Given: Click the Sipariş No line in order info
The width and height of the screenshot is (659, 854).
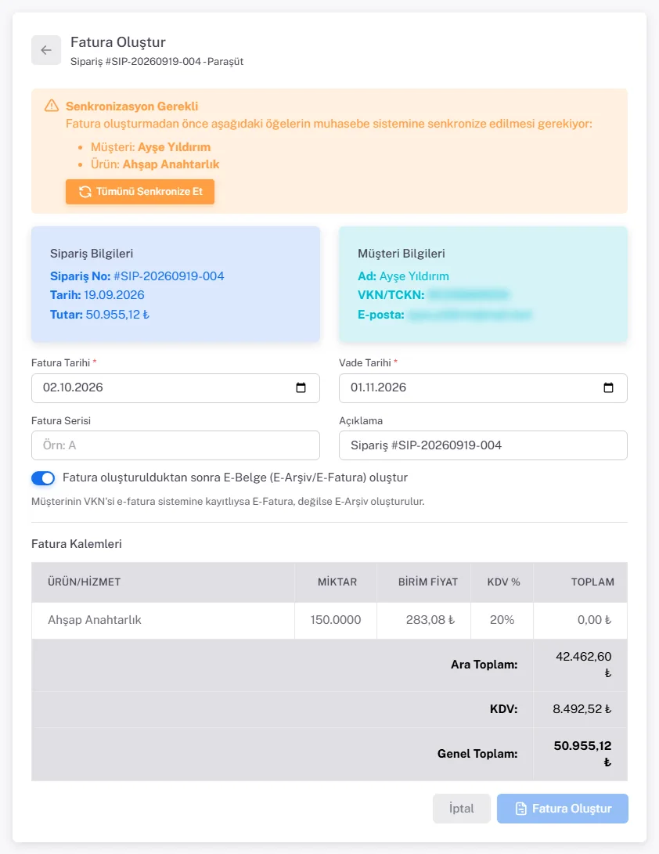Looking at the screenshot, I should [137, 276].
